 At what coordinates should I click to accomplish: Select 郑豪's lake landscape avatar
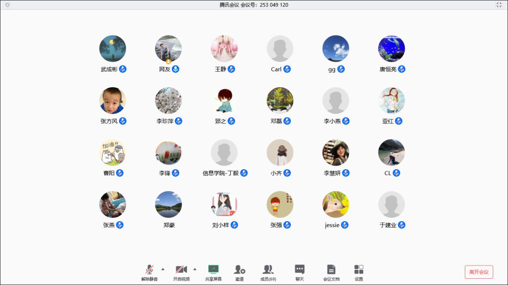(x=168, y=205)
